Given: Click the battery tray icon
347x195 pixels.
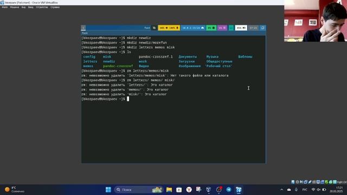Looking at the screenshot, I should [x=324, y=190].
